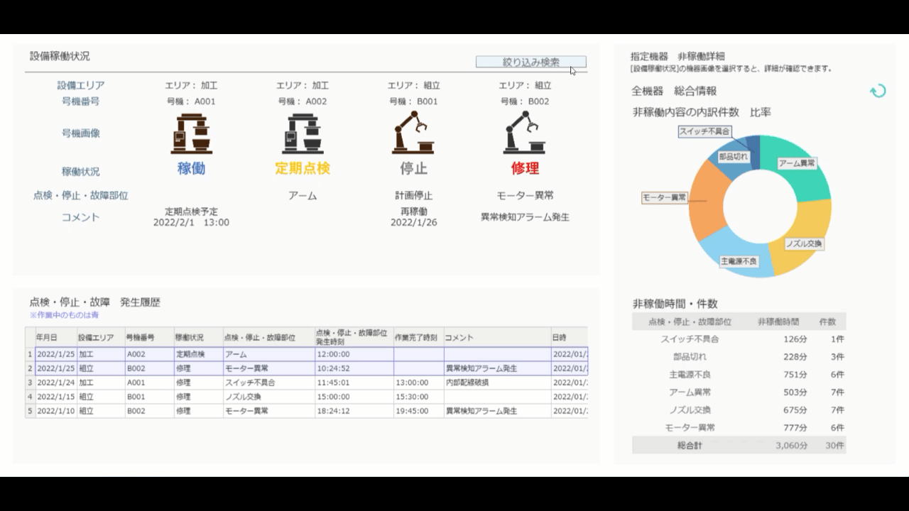This screenshot has height=511, width=909.
Task: Click the 503分 downtime value
Action: (795, 392)
